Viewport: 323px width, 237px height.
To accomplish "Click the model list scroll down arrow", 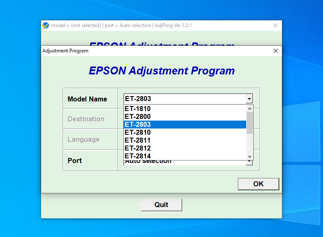I will (250, 157).
